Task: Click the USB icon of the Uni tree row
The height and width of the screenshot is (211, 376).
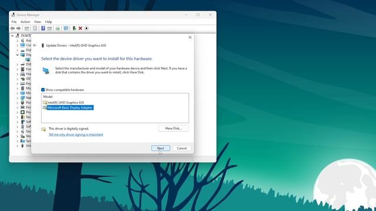Action: coord(22,146)
